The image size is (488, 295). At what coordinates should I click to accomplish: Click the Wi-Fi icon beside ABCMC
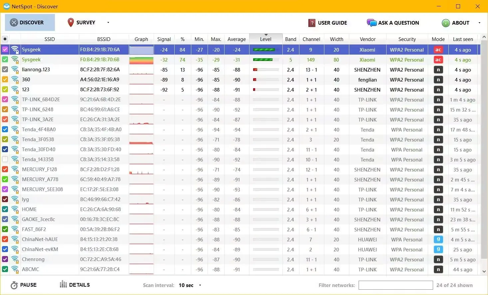15,269
